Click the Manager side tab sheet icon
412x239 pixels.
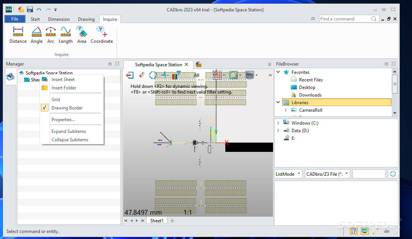10,77
